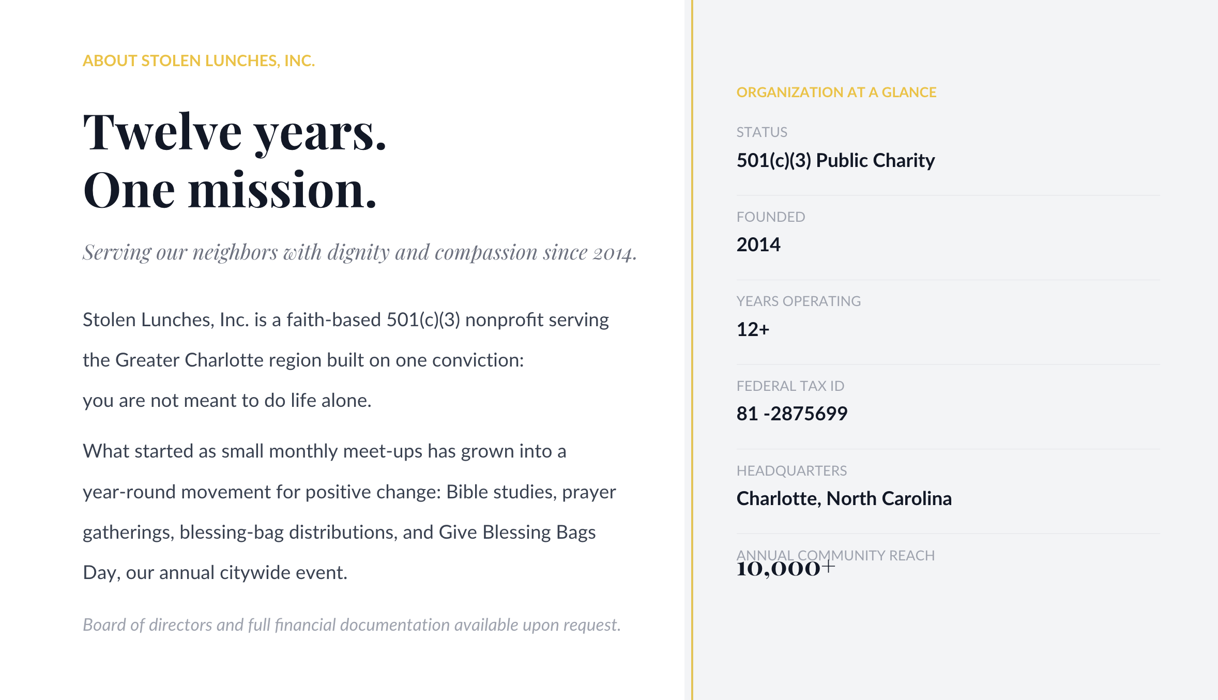Screen dimensions: 1218x700
Task: Select the founded year 2014 value
Action: click(758, 245)
